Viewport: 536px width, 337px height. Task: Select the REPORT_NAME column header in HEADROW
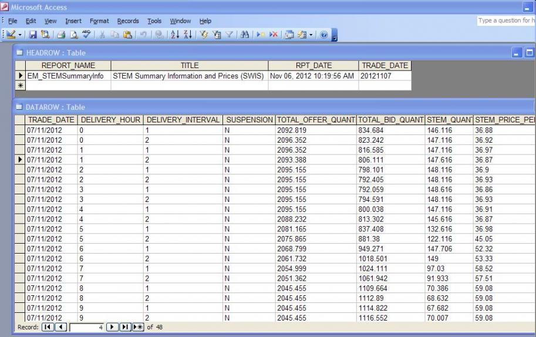[68, 66]
